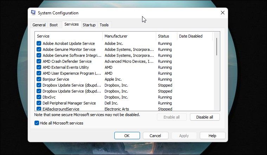Screen dimensions: 267x155
Task: Toggle Hide all Microsoft services checkbox
Action: [37, 123]
